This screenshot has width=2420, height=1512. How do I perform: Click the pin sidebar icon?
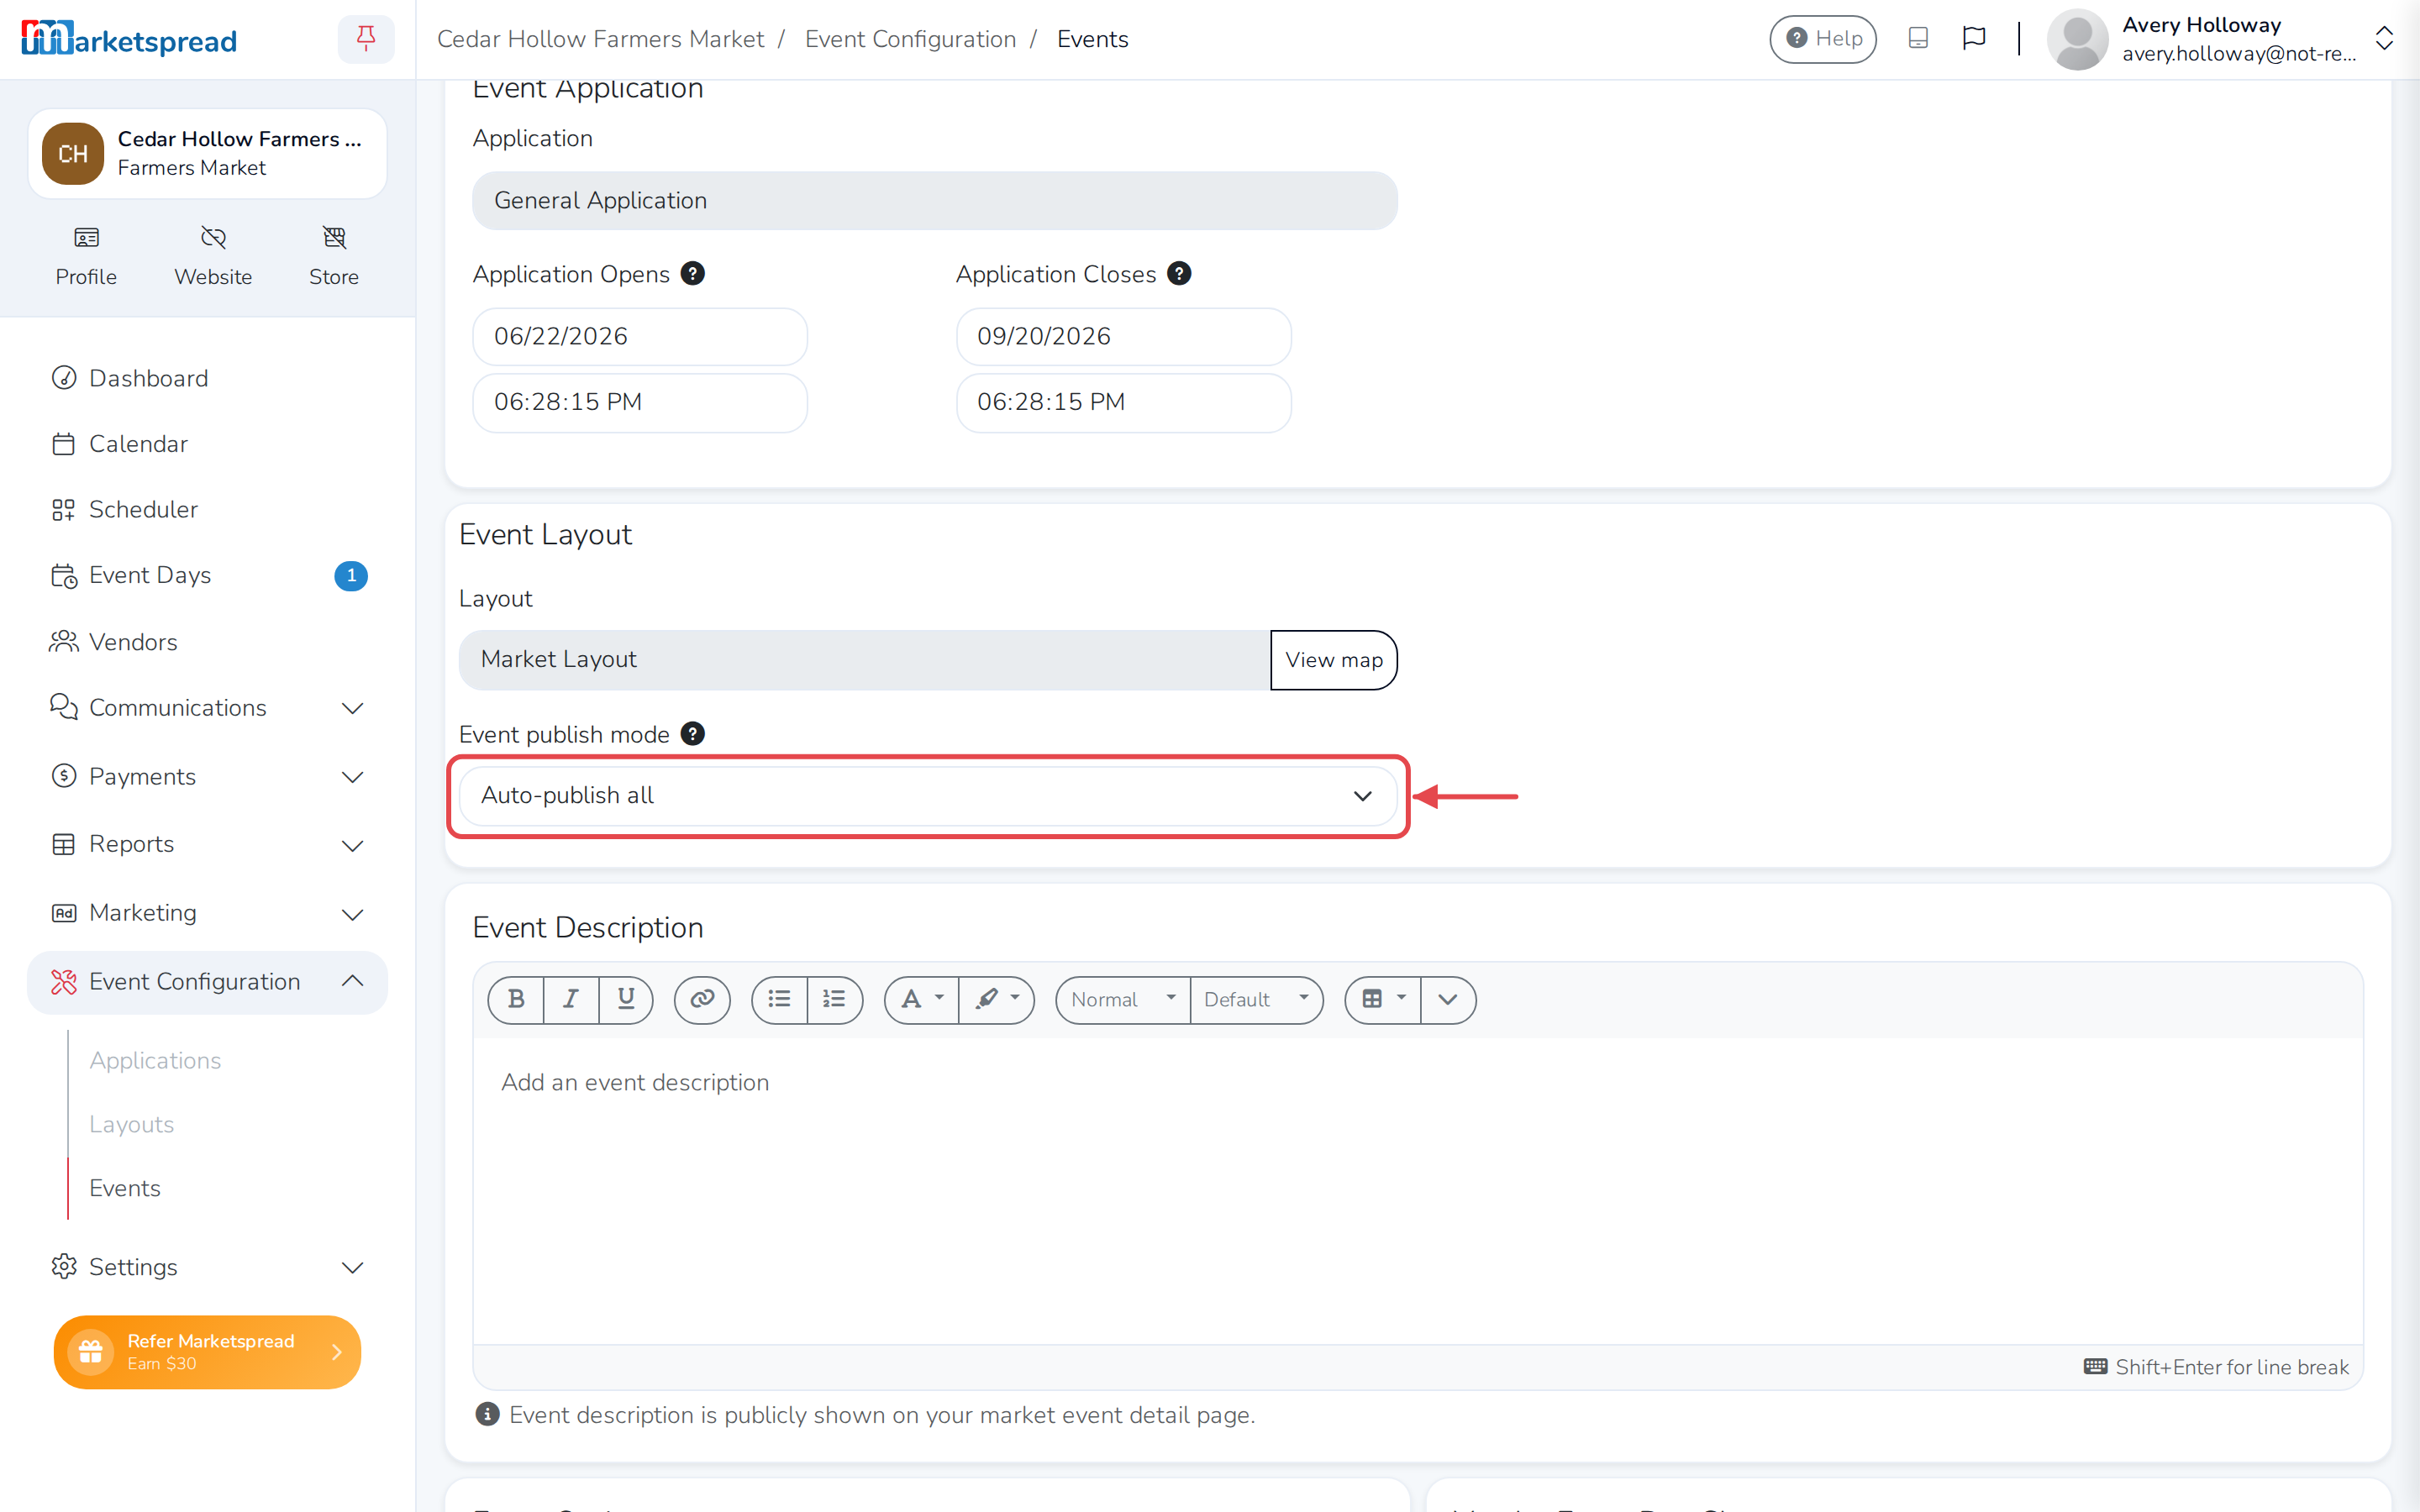tap(366, 39)
